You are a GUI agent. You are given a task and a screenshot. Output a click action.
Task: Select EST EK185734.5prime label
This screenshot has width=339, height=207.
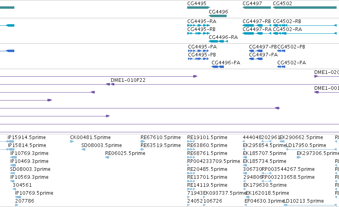265,161
